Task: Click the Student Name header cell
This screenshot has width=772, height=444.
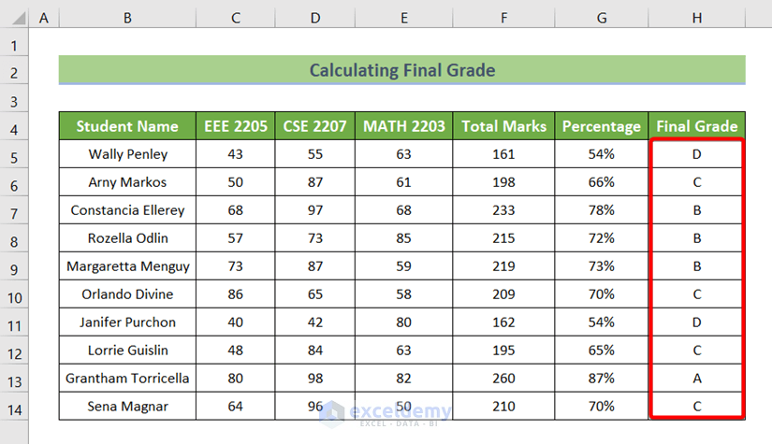Action: (x=127, y=126)
